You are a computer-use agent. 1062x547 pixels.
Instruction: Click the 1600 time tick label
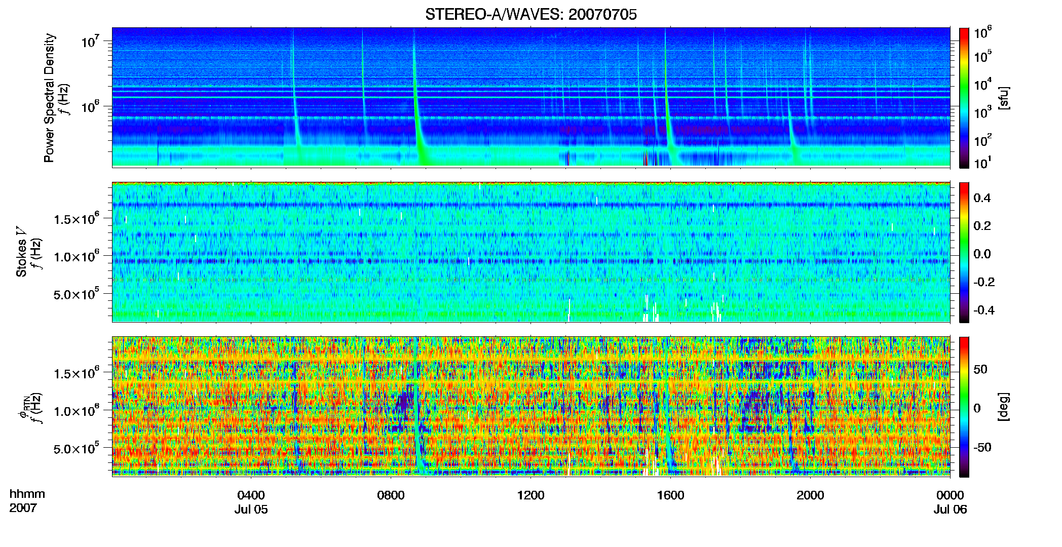point(670,495)
